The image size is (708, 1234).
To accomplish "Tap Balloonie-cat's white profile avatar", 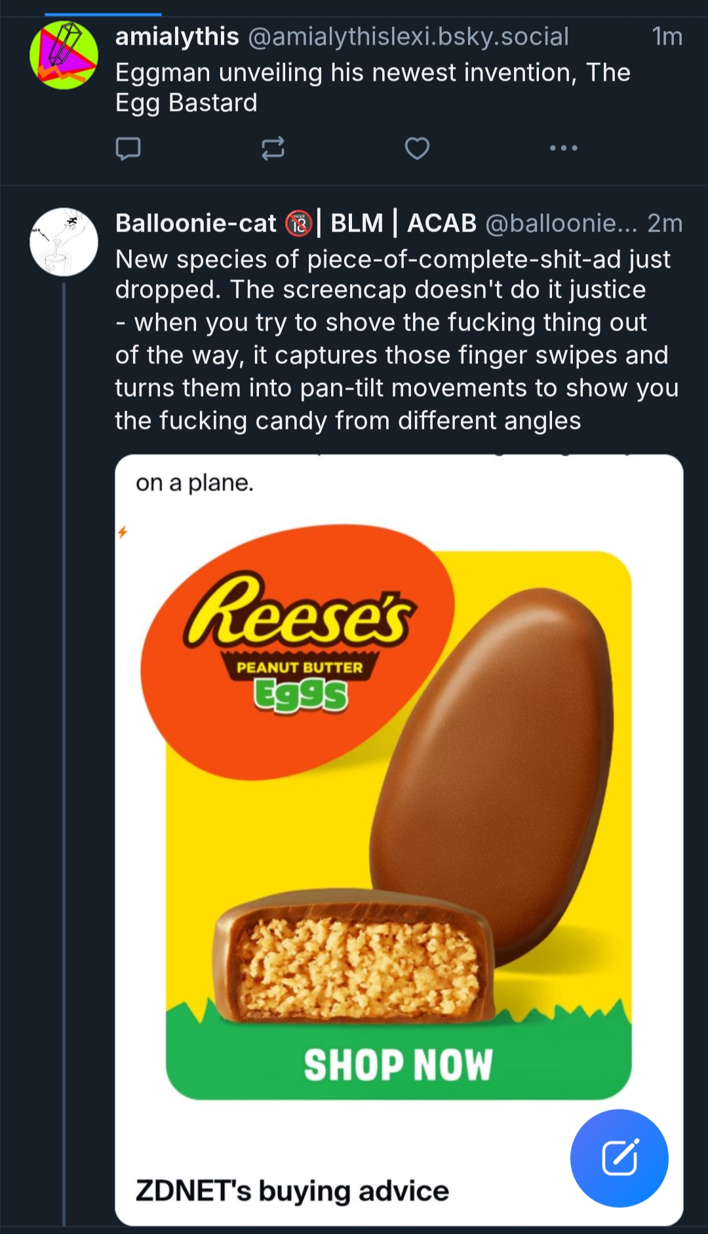I will 64,242.
